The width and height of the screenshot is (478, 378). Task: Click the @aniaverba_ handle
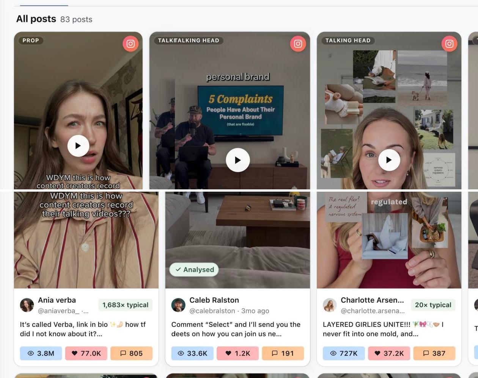59,311
